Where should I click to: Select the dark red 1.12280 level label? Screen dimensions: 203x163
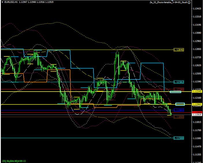tap(179, 89)
